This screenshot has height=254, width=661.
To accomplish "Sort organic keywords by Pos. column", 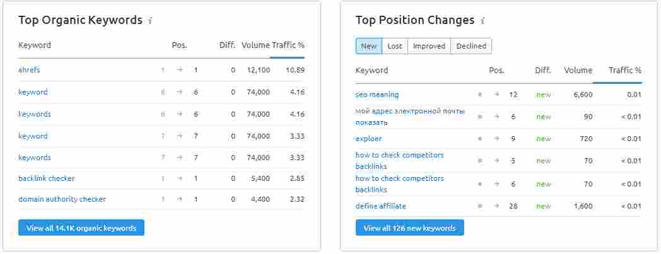I will point(179,45).
